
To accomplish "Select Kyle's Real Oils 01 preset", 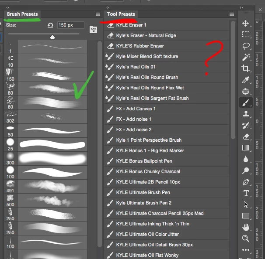I will click(167, 67).
